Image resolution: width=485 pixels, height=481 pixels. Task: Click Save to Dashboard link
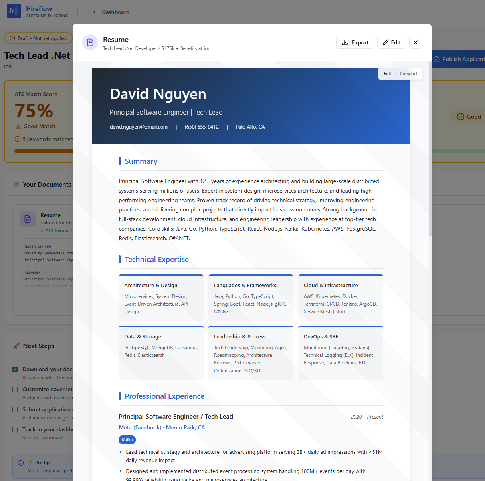(45, 438)
